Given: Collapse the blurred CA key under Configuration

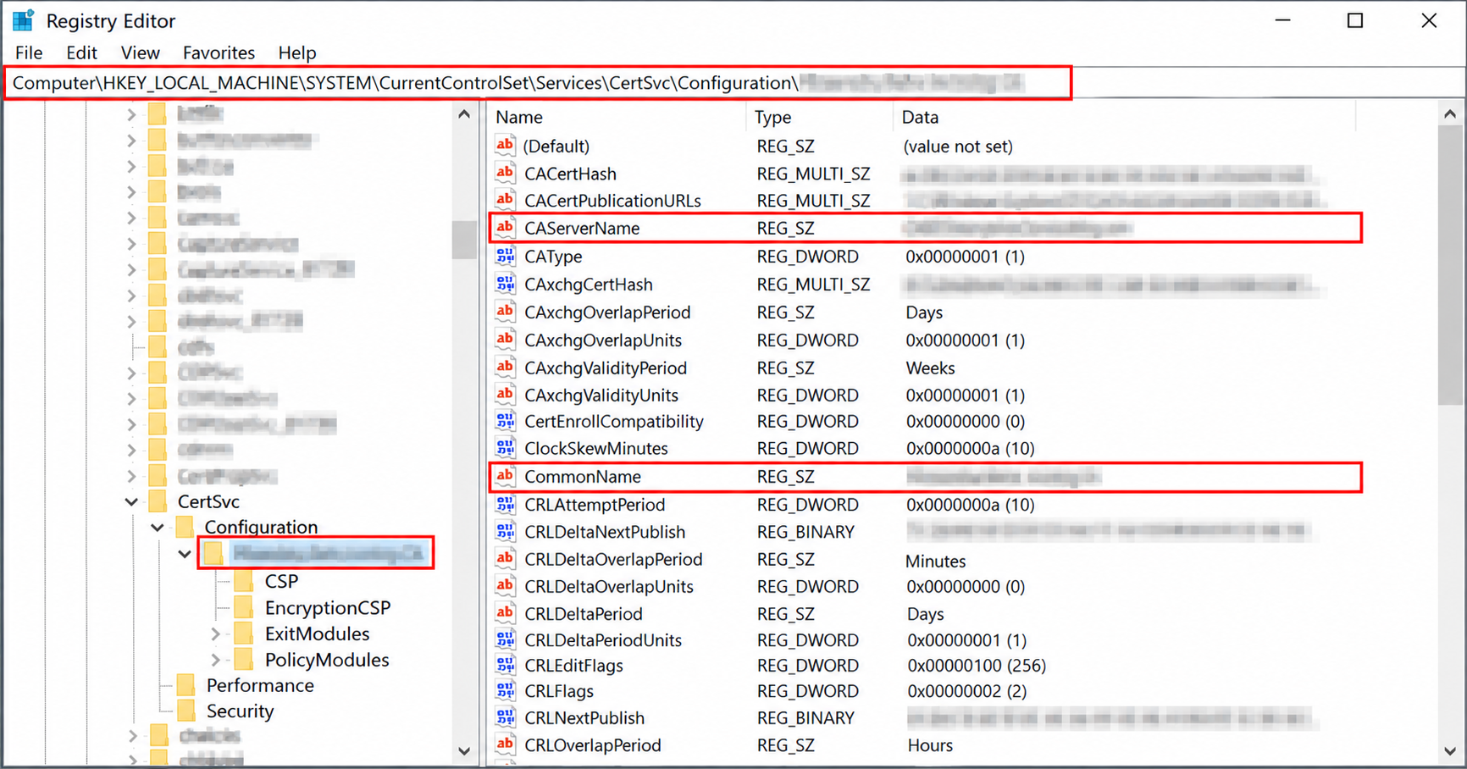Looking at the screenshot, I should (185, 554).
